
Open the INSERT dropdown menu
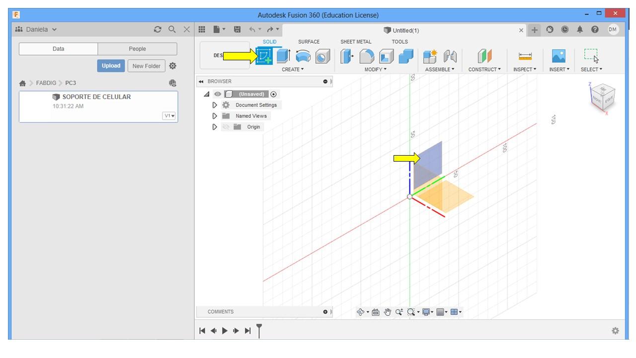tap(559, 70)
